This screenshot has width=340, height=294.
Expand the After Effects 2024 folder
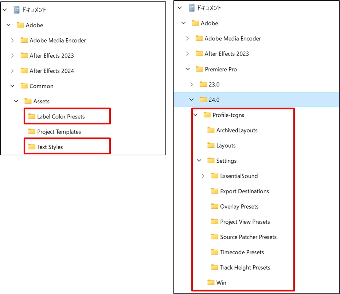tap(12, 71)
